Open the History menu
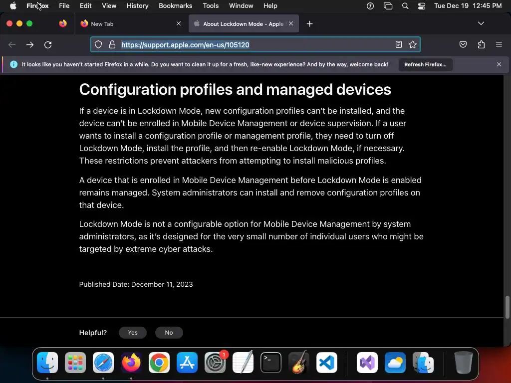511x383 pixels. [x=137, y=6]
